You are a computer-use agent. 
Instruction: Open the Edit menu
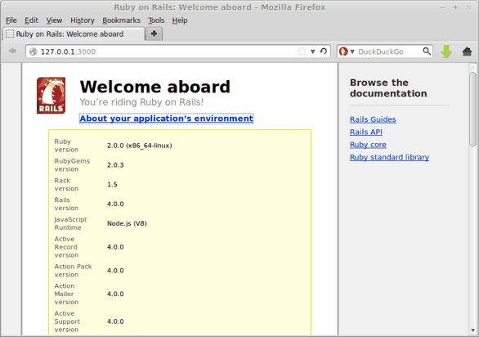31,20
